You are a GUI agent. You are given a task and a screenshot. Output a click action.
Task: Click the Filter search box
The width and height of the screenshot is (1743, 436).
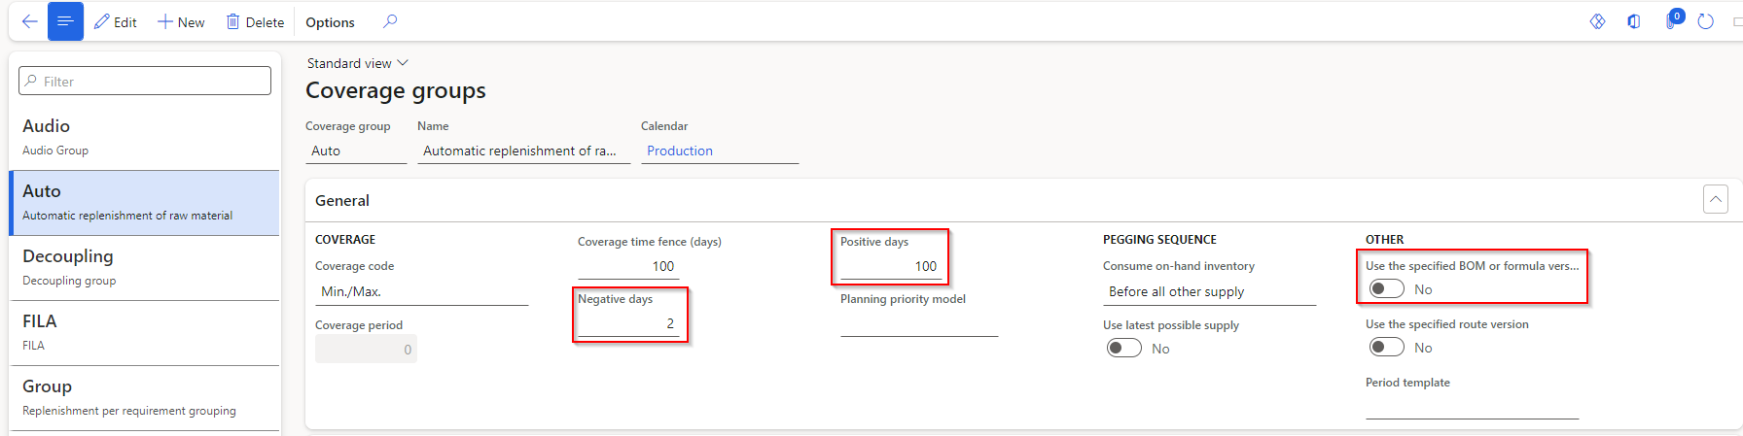coord(145,82)
